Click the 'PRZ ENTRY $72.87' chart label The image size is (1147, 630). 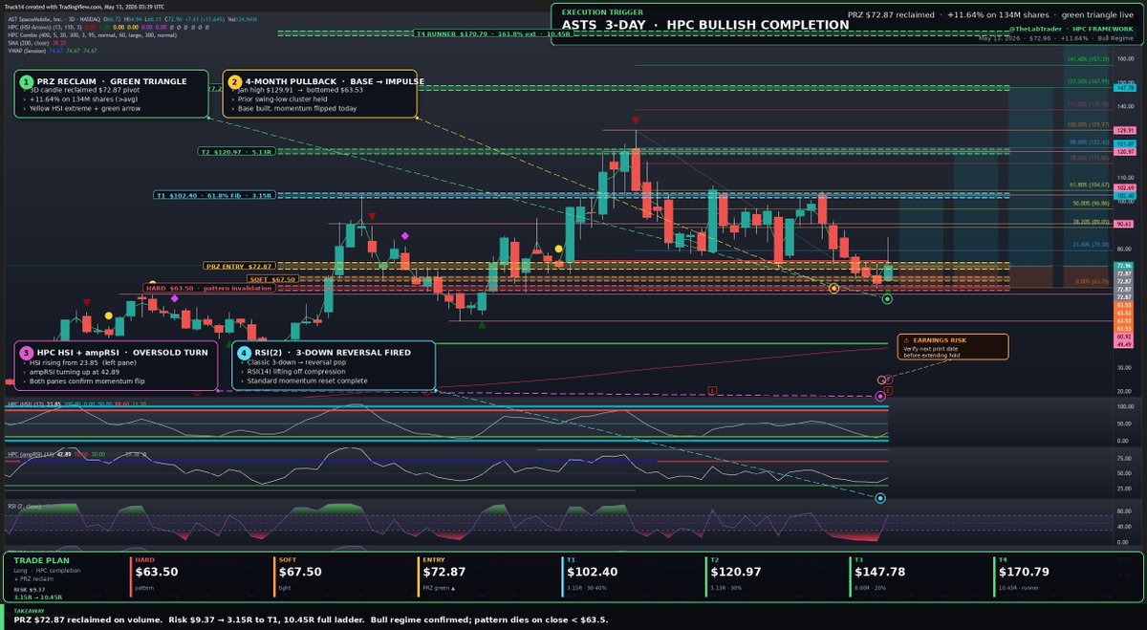pyautogui.click(x=239, y=265)
